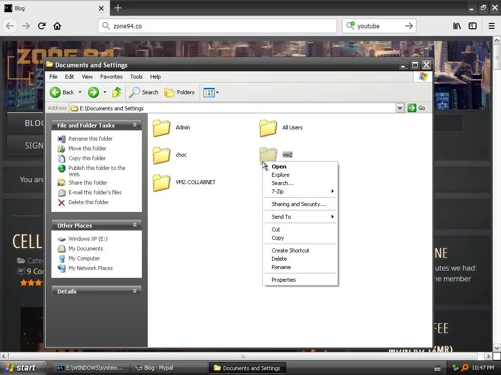
Task: Click Move this folder task
Action: coord(87,148)
